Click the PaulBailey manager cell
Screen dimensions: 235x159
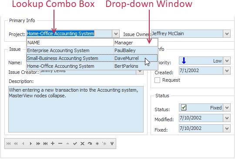point(136,50)
